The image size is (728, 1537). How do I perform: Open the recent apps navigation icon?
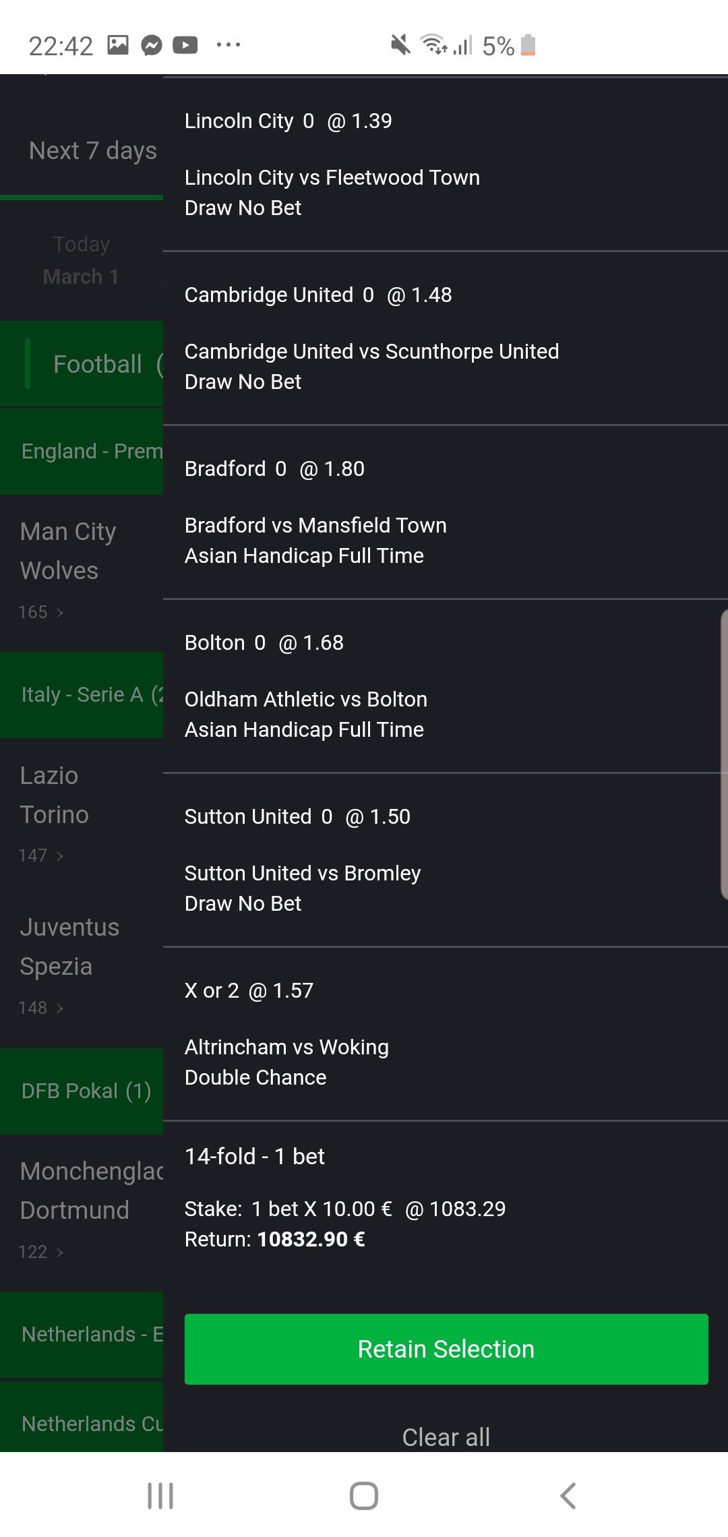160,1495
